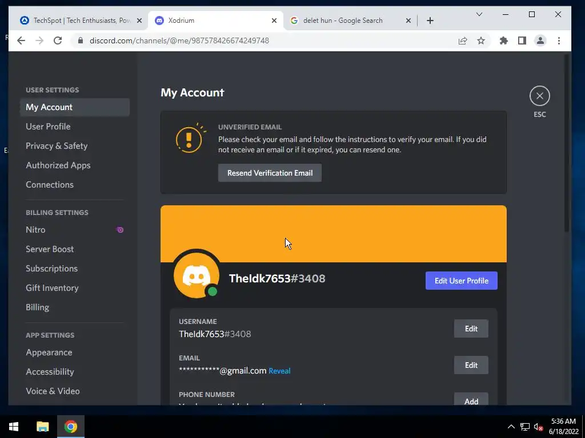This screenshot has width=585, height=438.
Task: Open Chrome three-dot menu
Action: pos(559,40)
